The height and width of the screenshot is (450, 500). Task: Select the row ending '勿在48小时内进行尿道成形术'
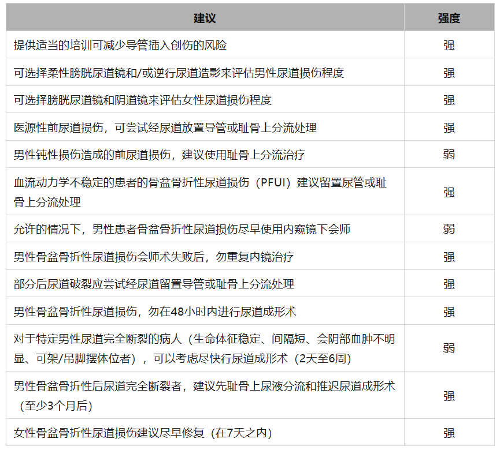tap(250, 311)
